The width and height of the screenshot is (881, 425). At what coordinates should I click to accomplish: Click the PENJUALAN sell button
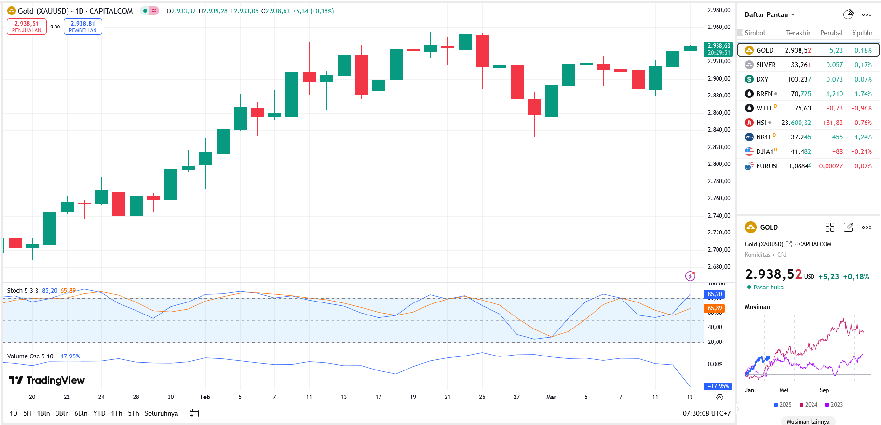tap(27, 27)
